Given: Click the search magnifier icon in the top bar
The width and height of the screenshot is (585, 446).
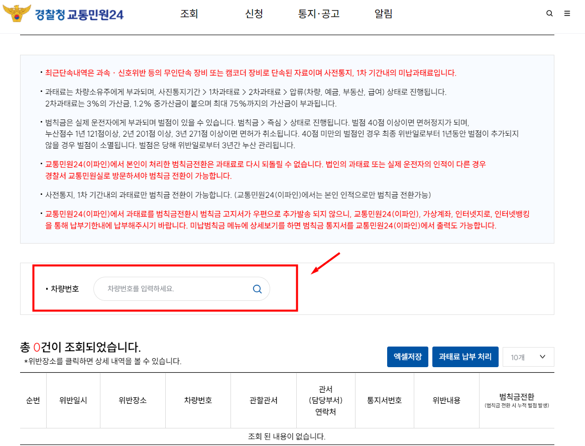Looking at the screenshot, I should [549, 14].
